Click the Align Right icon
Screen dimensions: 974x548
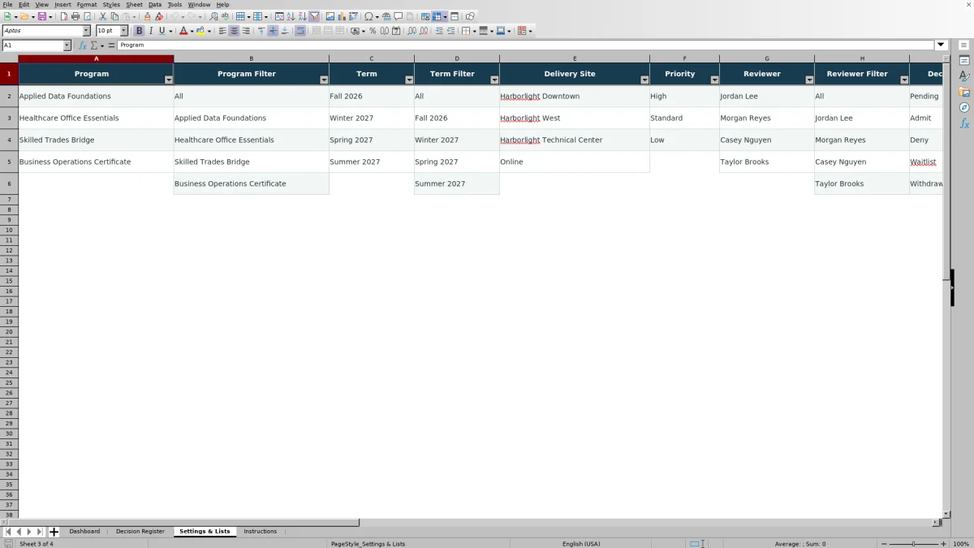click(x=246, y=31)
